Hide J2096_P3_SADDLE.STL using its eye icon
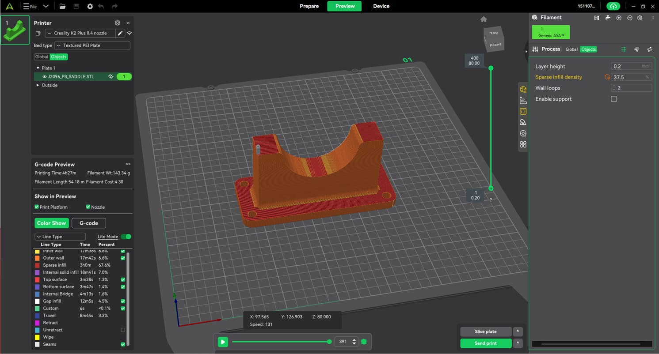Image resolution: width=659 pixels, height=354 pixels. pos(44,77)
